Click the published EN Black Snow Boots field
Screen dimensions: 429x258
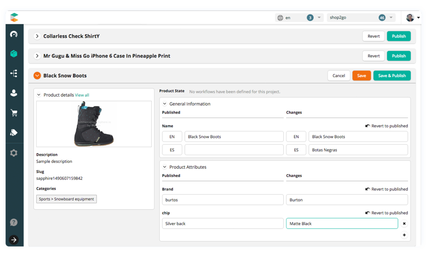click(x=234, y=137)
